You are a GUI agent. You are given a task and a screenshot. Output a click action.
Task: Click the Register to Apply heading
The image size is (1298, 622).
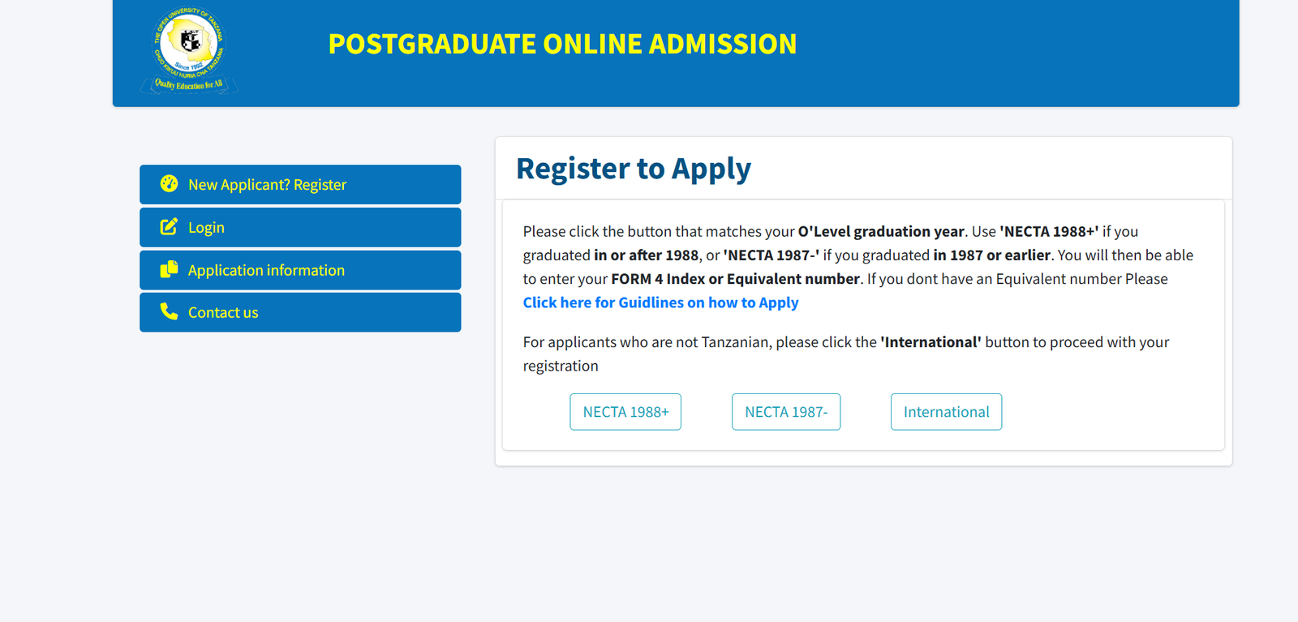[634, 169]
